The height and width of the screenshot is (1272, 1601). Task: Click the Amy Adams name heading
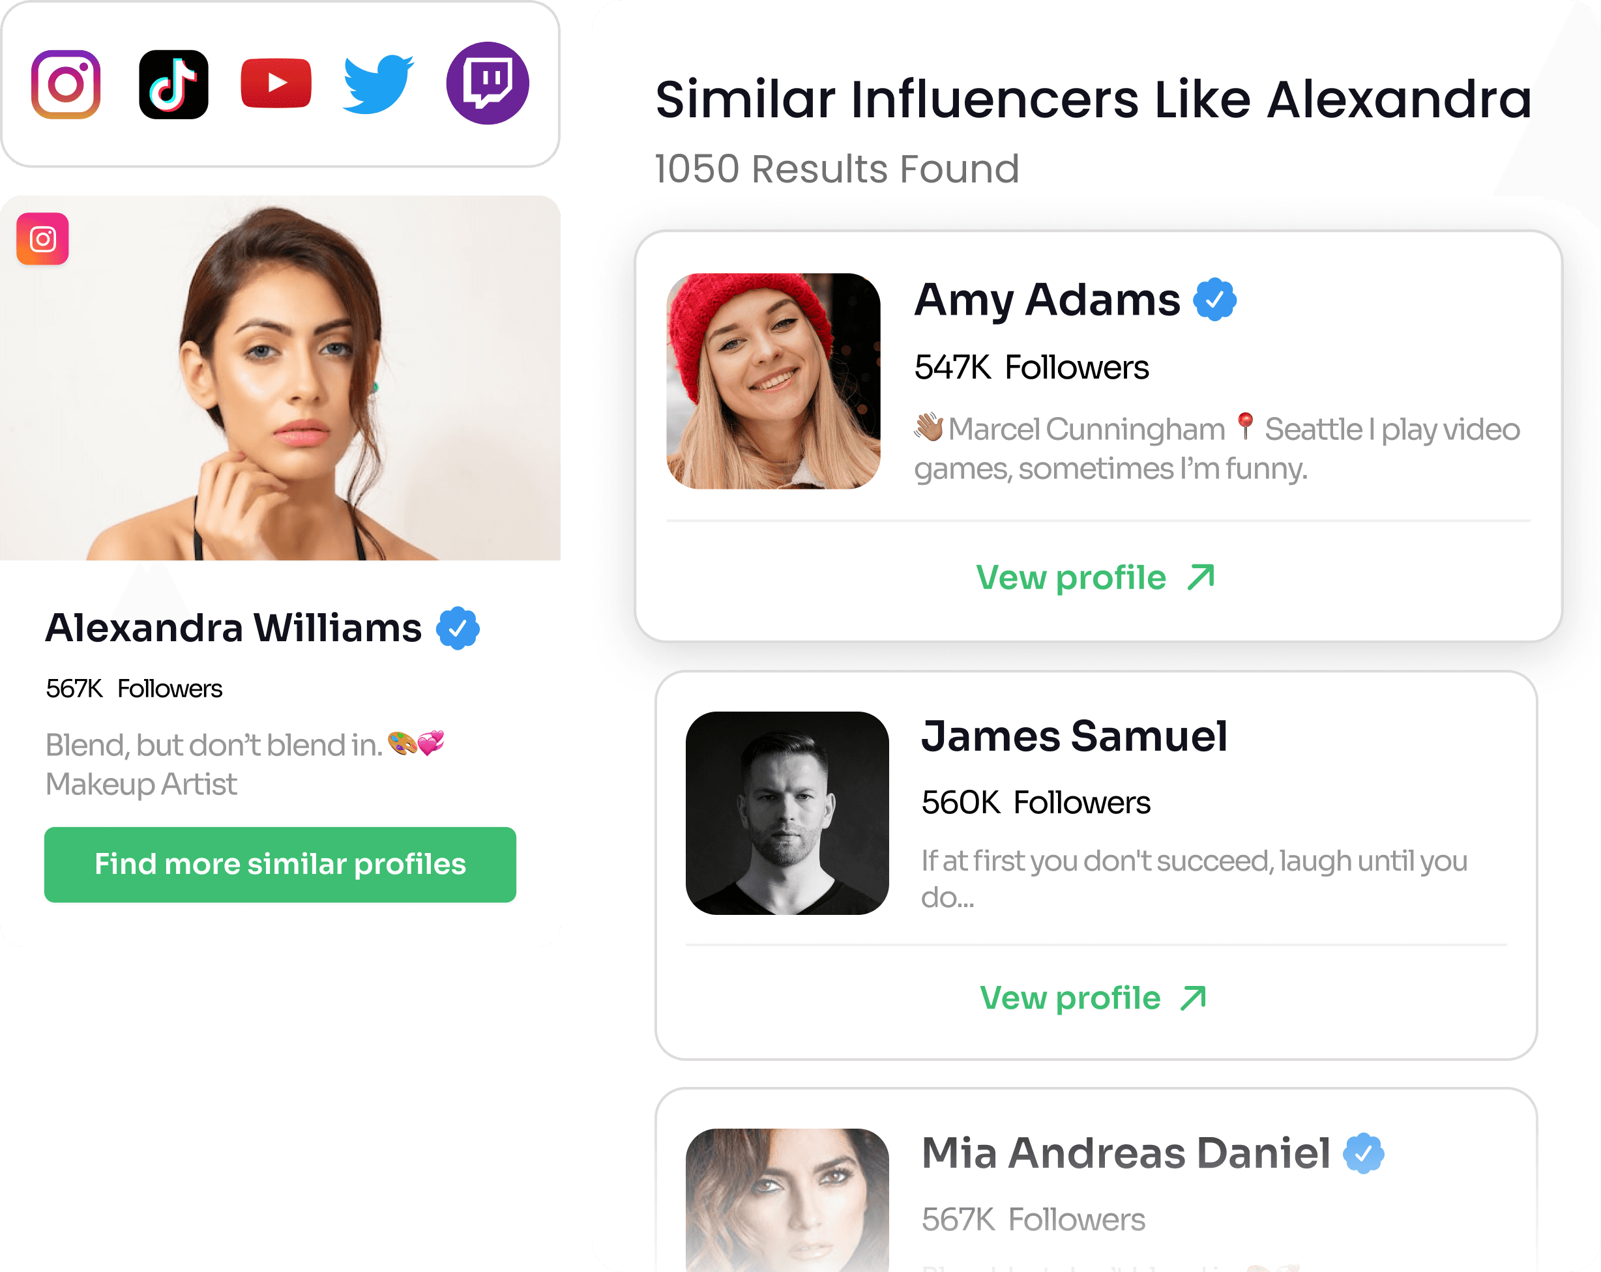(x=1047, y=300)
